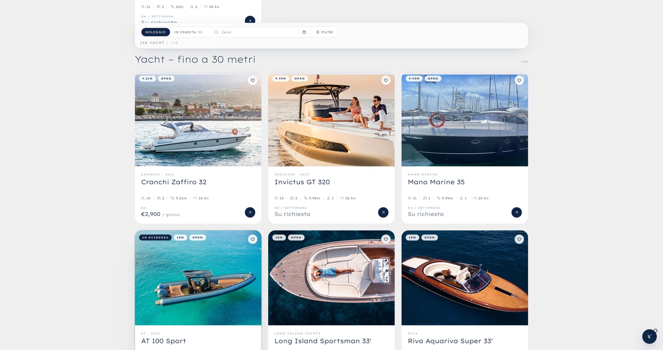Screen dimensions: 663x350
Task: Open the partially hidden top card arrow button
Action: click(x=250, y=19)
